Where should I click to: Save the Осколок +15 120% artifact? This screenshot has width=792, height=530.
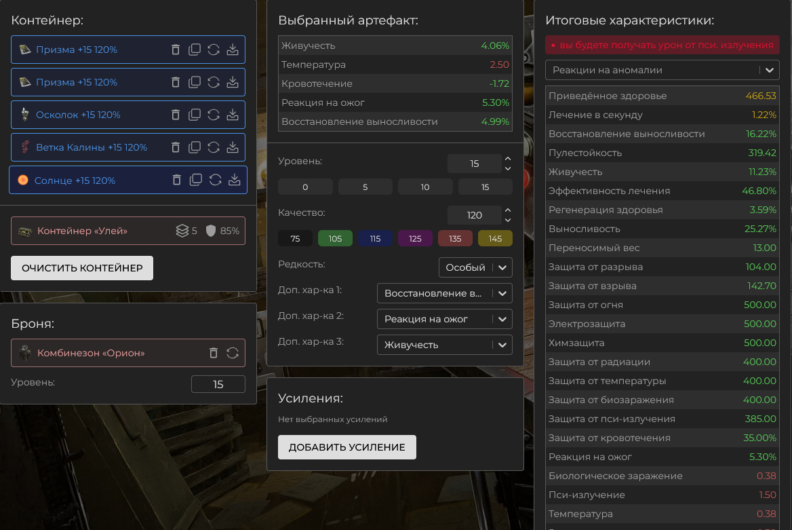233,115
